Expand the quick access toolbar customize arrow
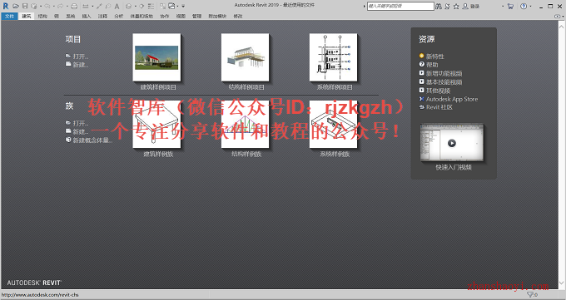Image resolution: width=566 pixels, height=300 pixels. tap(183, 6)
